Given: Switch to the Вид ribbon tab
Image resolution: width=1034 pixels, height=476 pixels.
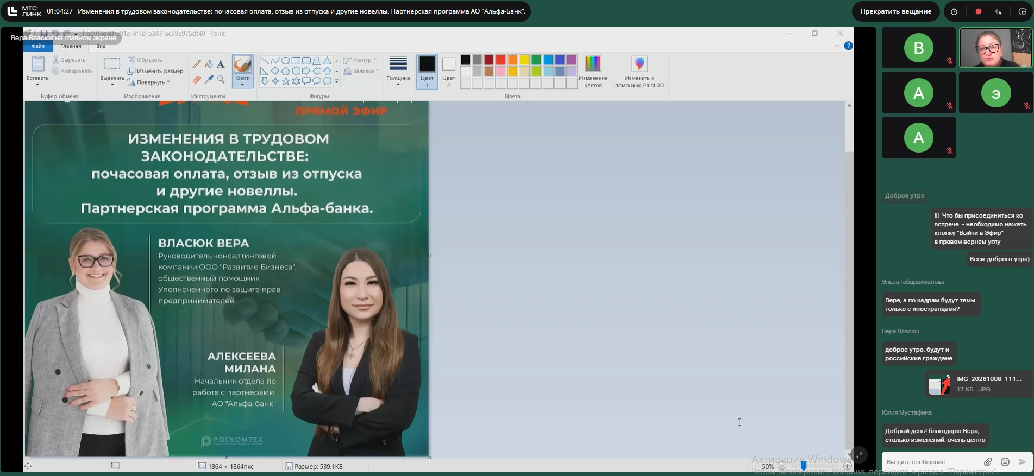Looking at the screenshot, I should (101, 47).
